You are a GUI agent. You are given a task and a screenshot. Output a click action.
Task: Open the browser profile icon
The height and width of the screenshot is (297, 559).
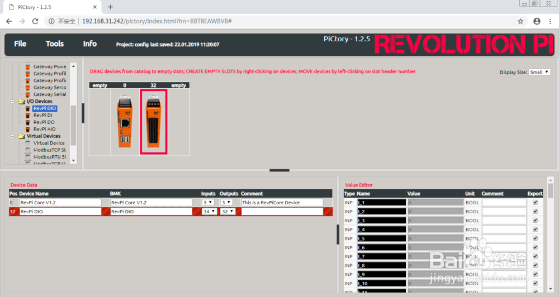point(537,21)
